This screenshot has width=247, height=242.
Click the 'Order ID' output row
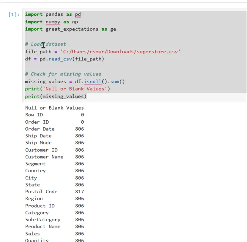55,122
